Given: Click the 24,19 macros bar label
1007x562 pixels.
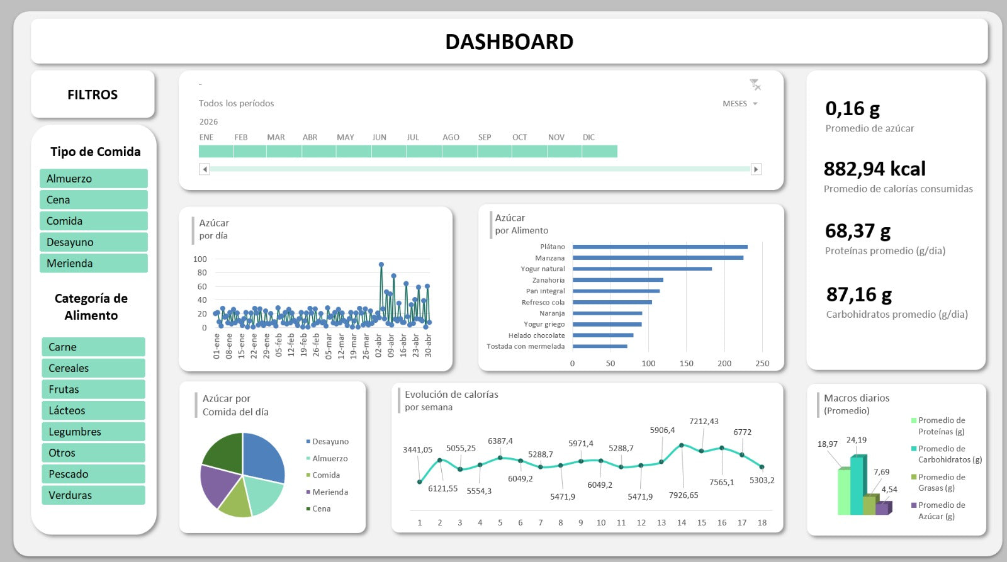Looking at the screenshot, I should [x=856, y=441].
